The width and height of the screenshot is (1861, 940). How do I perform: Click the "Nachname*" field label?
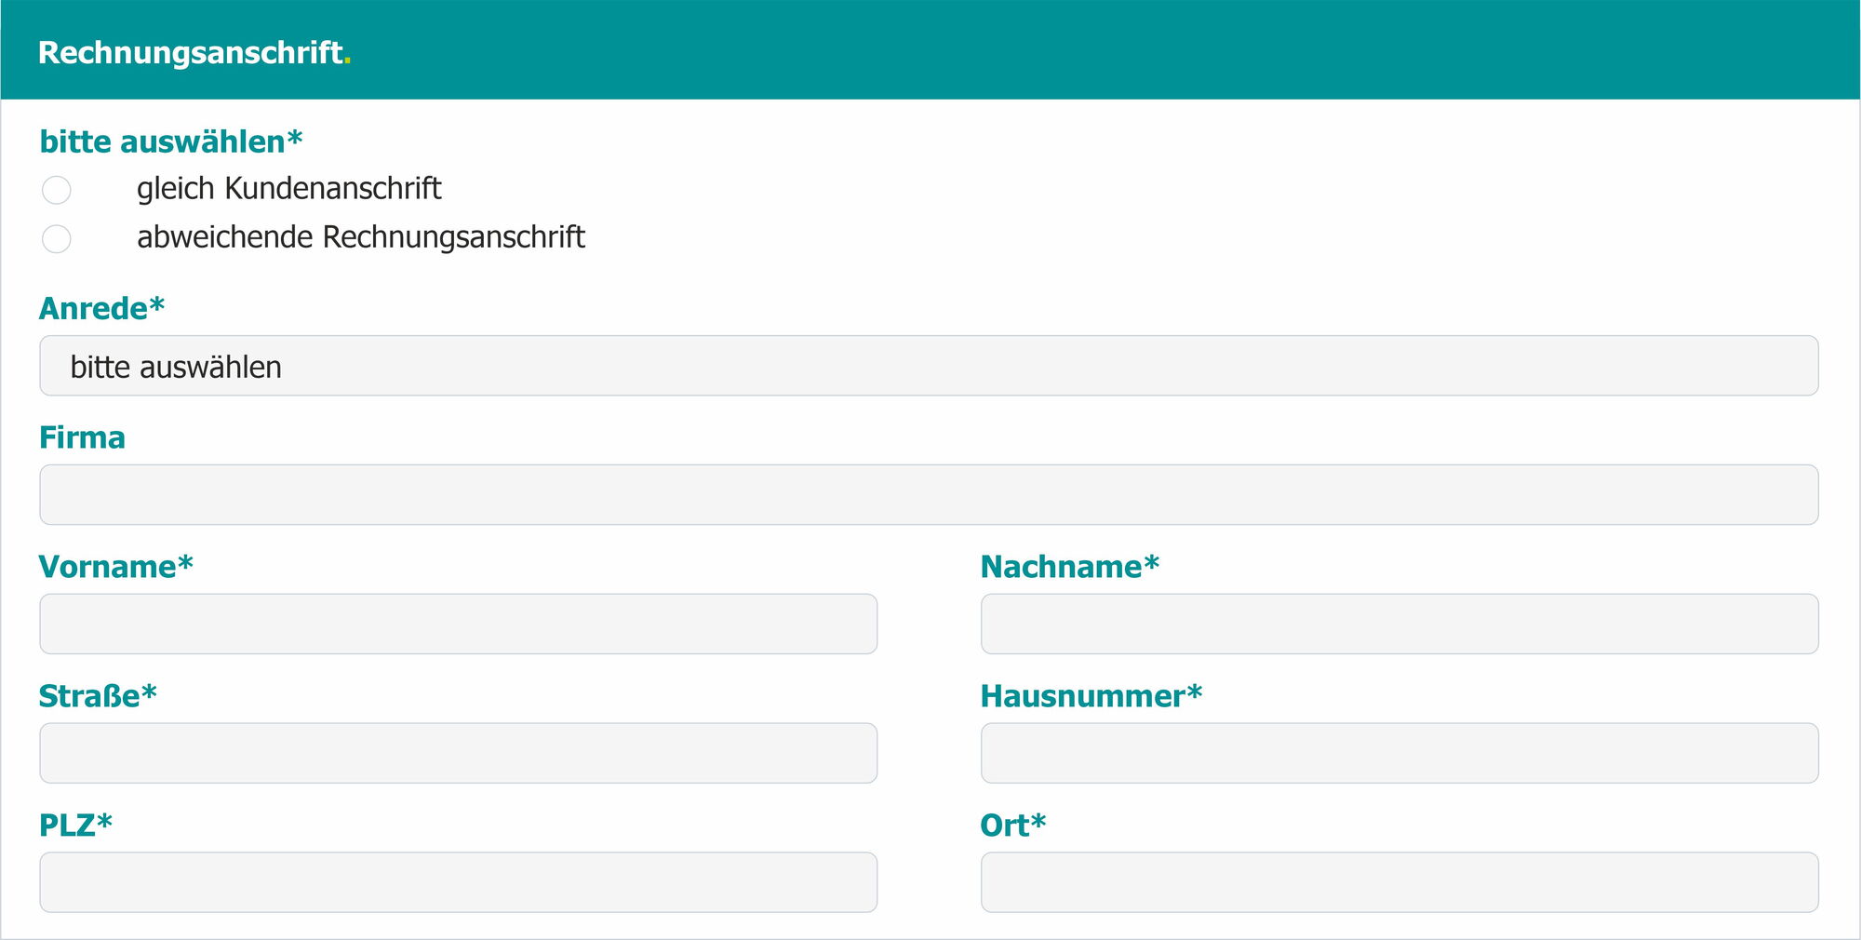[1069, 567]
